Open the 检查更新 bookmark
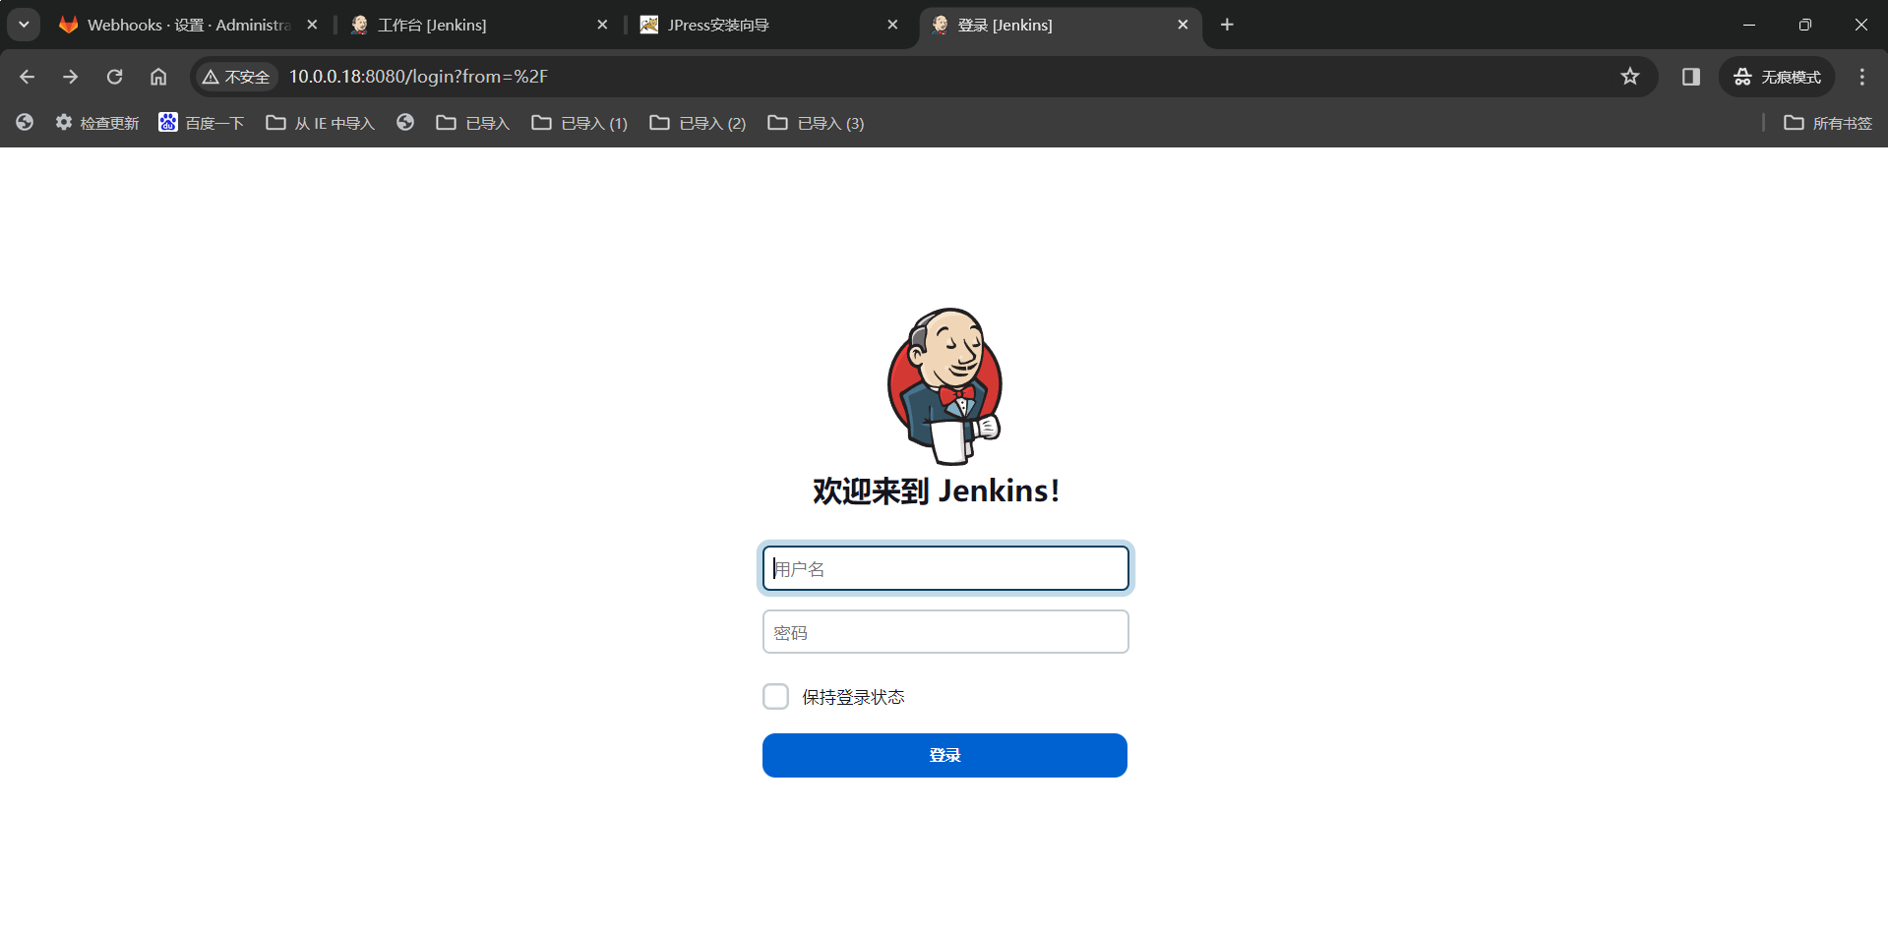 click(x=97, y=123)
